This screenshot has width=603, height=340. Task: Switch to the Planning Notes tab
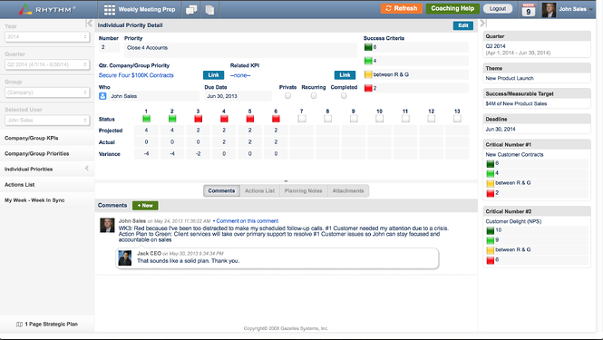[304, 190]
